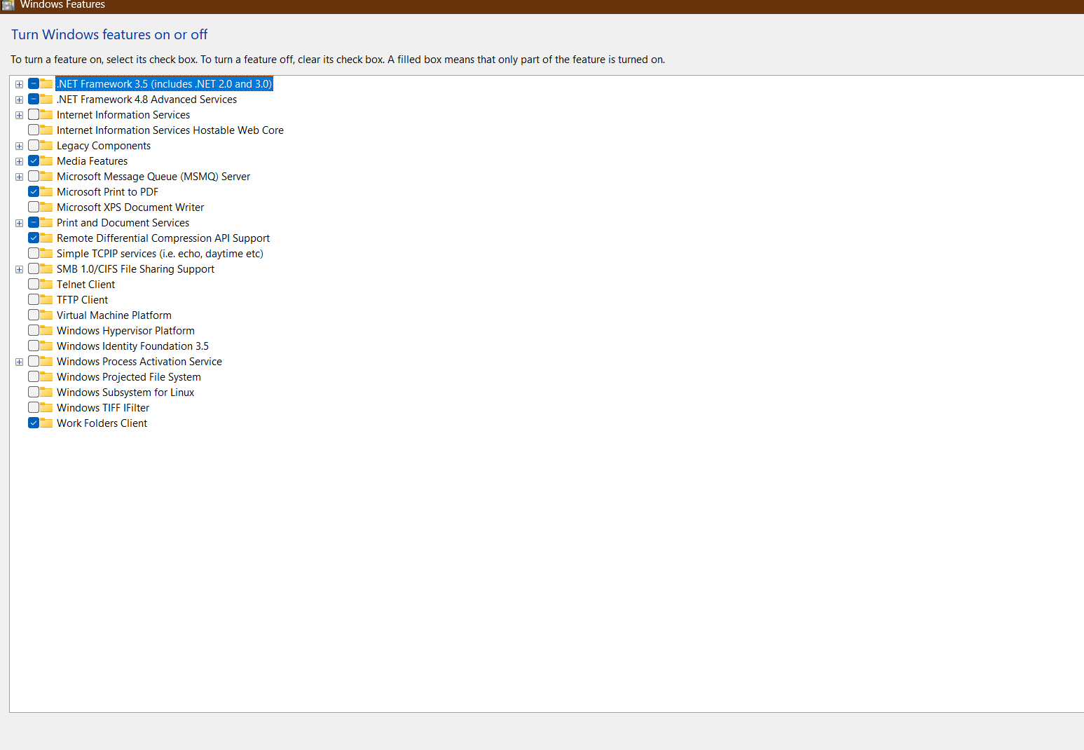
Task: Expand Windows Process Activation Service node
Action: click(x=20, y=362)
